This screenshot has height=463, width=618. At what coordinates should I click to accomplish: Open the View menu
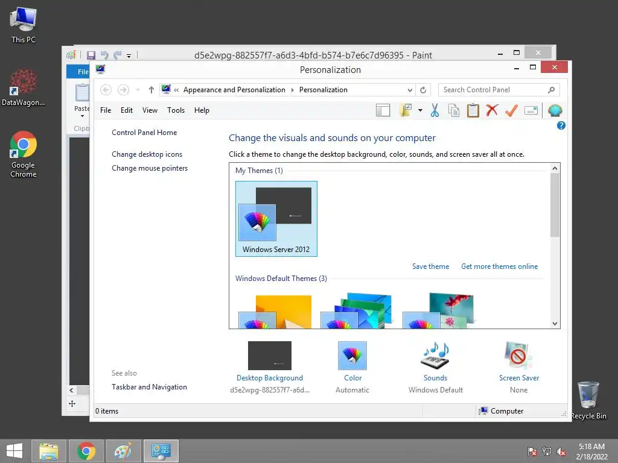tap(150, 110)
